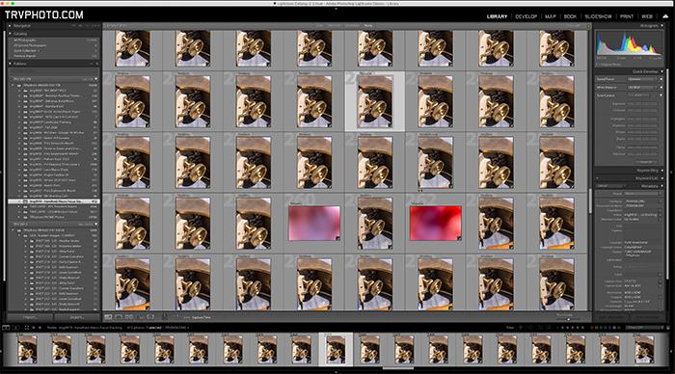This screenshot has width=675, height=374.
Task: Click the Keyword List plus icon
Action: [598, 178]
